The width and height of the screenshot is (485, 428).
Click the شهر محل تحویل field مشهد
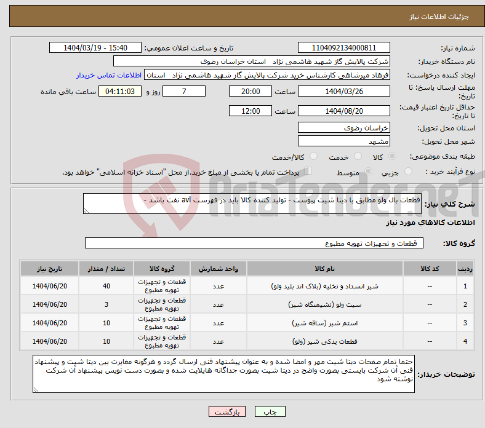pos(343,141)
